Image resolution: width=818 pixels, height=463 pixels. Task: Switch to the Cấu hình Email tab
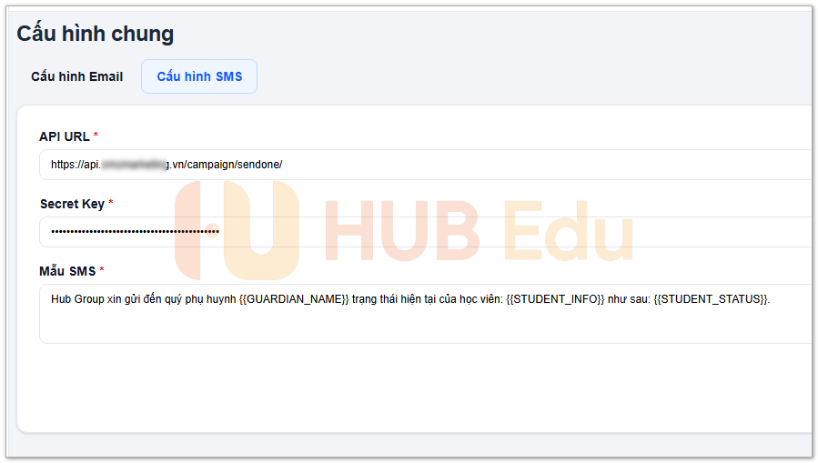coord(76,76)
